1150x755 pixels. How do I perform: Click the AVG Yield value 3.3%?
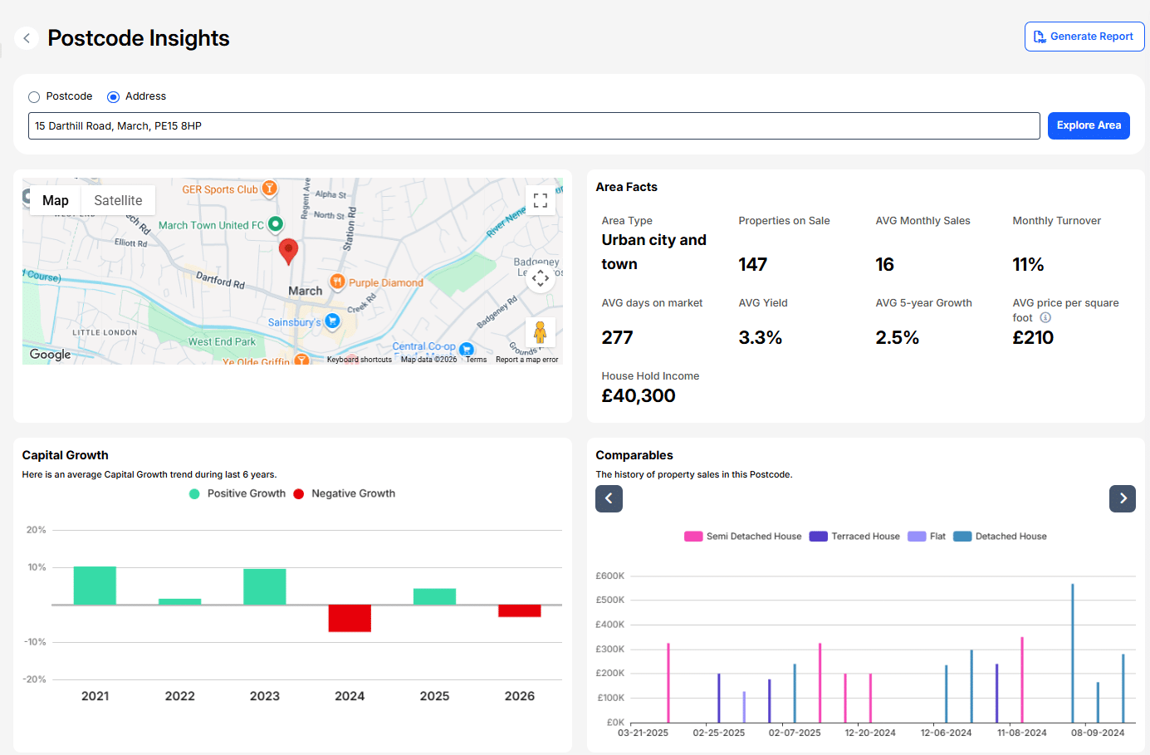761,337
